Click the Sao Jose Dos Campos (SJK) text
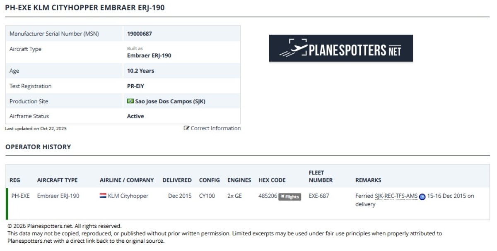The image size is (497, 251). pos(170,101)
